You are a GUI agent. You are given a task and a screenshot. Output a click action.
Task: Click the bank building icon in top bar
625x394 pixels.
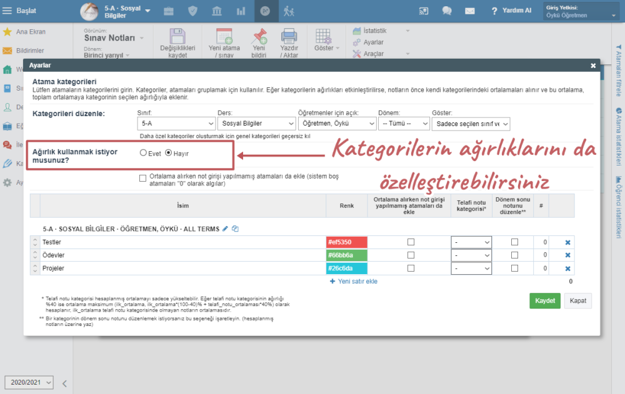pos(217,11)
